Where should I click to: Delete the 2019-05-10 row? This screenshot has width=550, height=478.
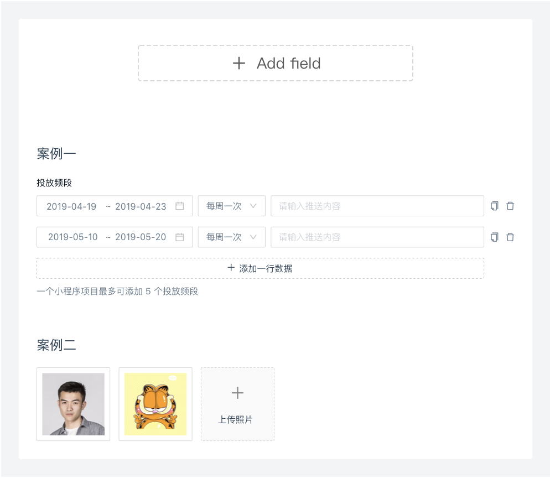(510, 237)
